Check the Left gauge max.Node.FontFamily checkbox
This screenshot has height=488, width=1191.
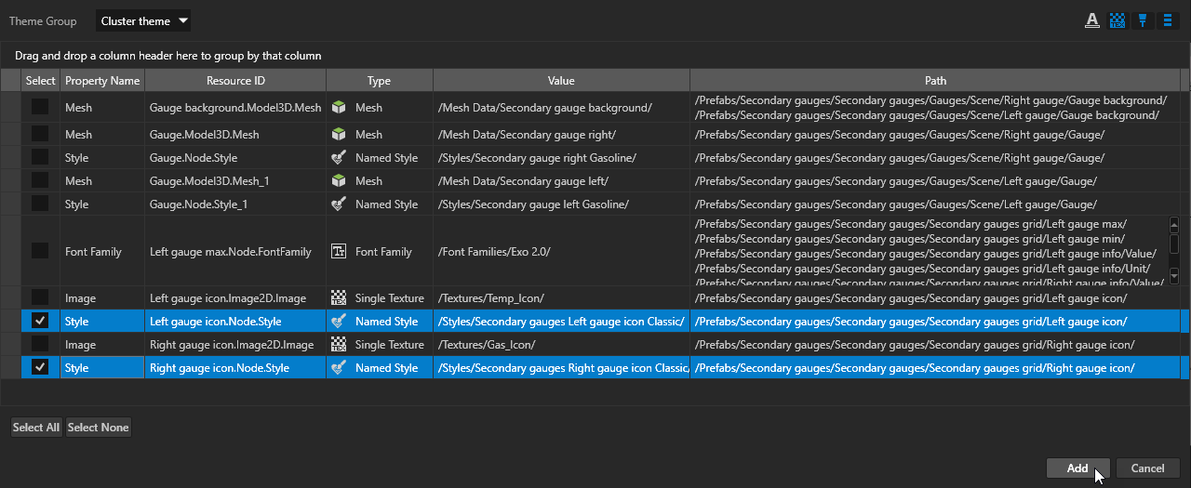(40, 251)
